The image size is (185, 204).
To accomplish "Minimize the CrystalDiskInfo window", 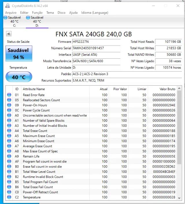I will click(x=153, y=6).
